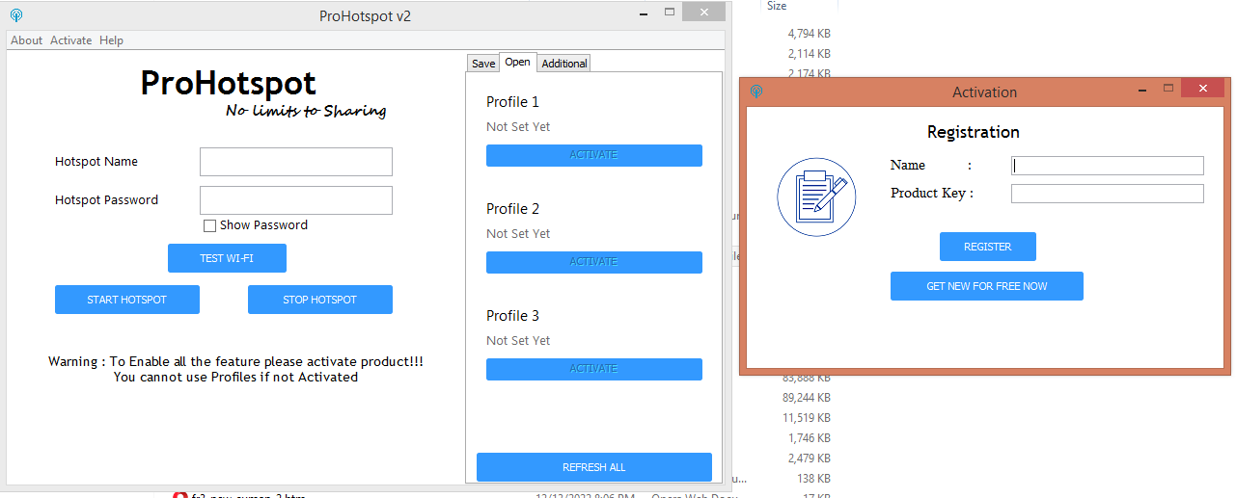Click the START HOTSPOT button
This screenshot has height=498, width=1236.
point(127,300)
